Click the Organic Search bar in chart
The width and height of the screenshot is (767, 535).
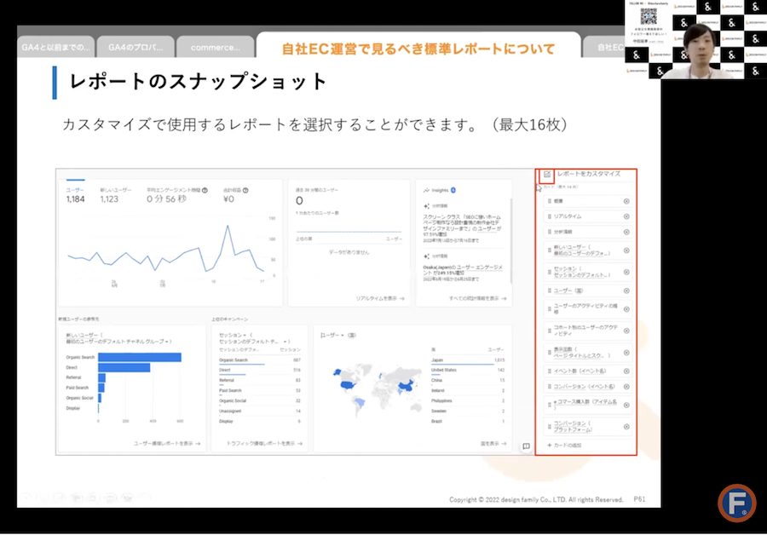point(140,358)
